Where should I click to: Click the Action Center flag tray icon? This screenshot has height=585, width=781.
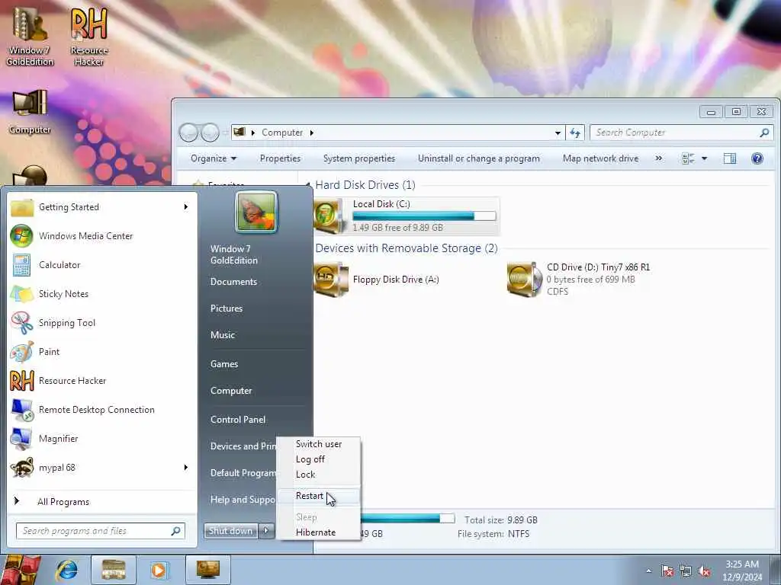point(667,571)
